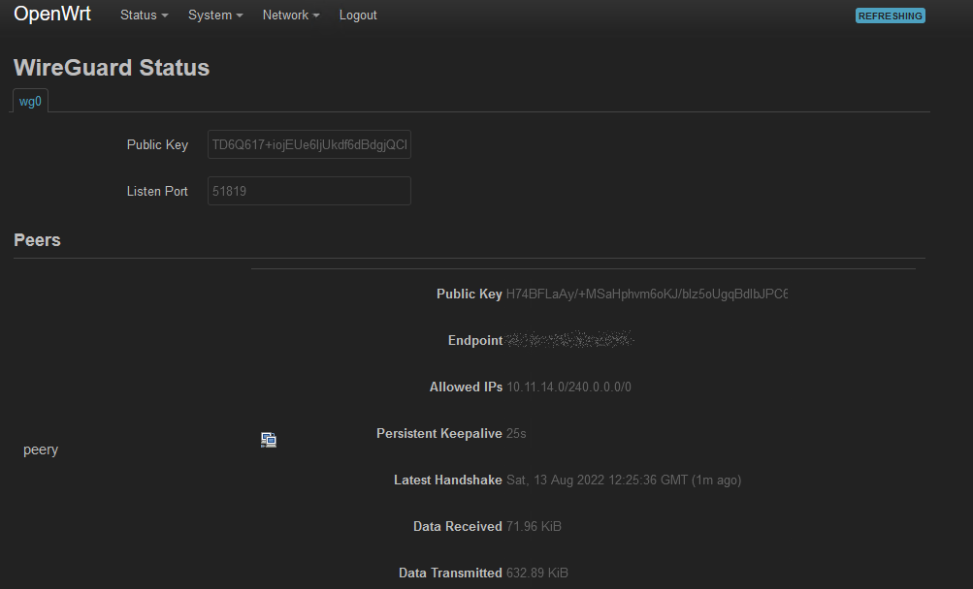
Task: Click Persistent Keepalive value 25s
Action: 516,433
